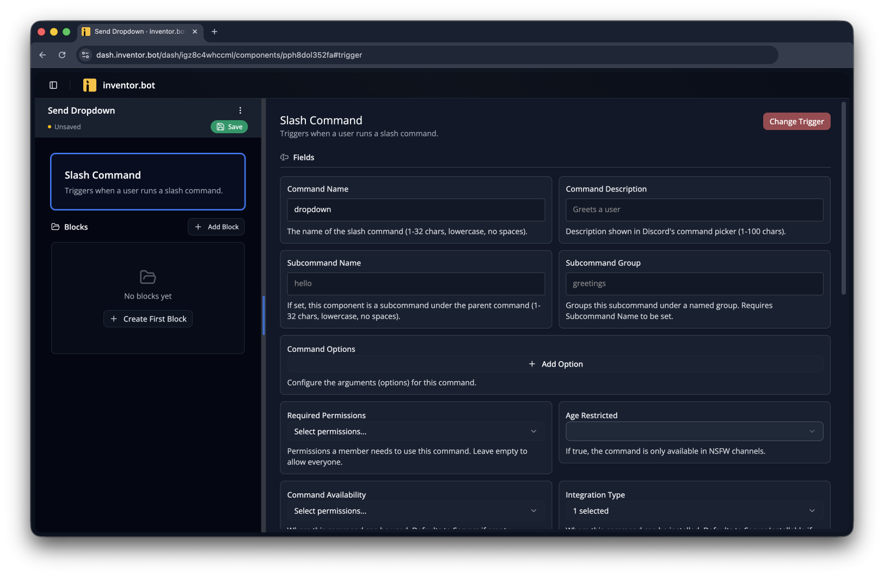Viewport: 884px width, 577px height.
Task: Open the Send Dropdown three-dot menu
Action: click(240, 110)
